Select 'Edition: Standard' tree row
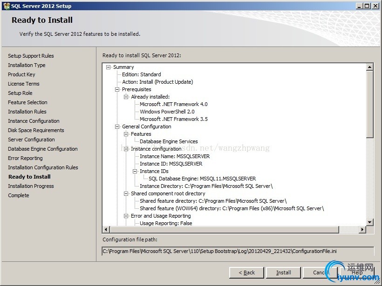The width and height of the screenshot is (382, 286). (x=141, y=74)
